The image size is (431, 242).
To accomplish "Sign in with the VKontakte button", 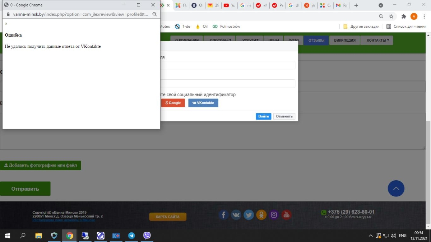I will [203, 103].
